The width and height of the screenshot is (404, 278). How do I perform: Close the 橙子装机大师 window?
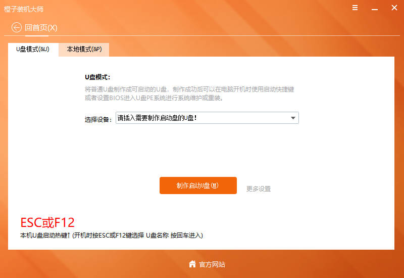(394, 8)
